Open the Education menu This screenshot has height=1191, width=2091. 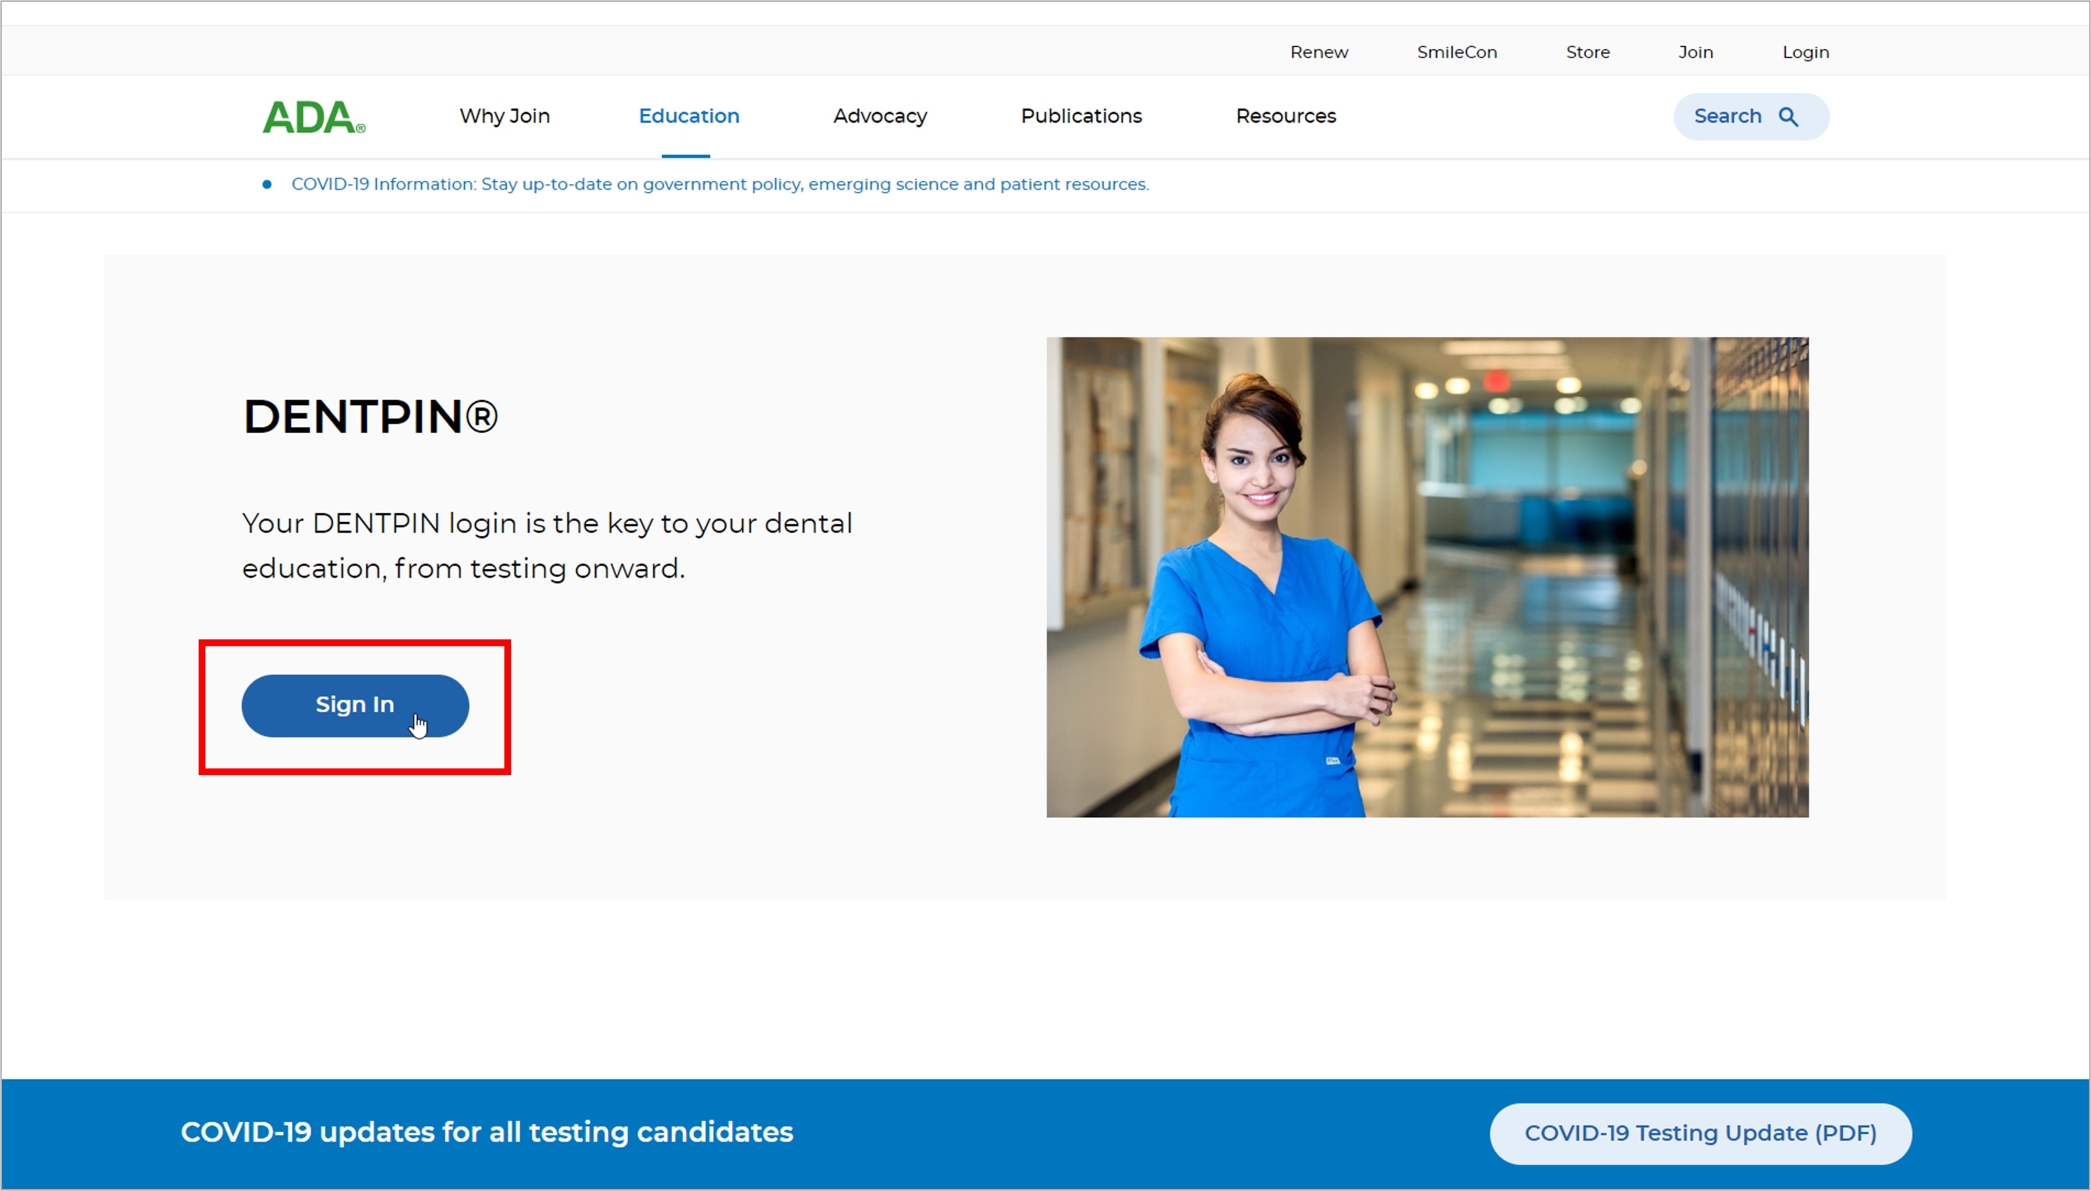[x=688, y=116]
